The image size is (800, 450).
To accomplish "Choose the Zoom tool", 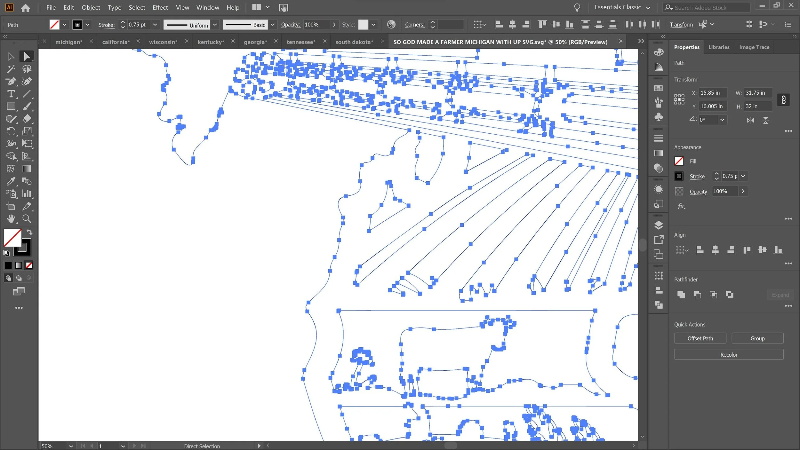I will 27,219.
